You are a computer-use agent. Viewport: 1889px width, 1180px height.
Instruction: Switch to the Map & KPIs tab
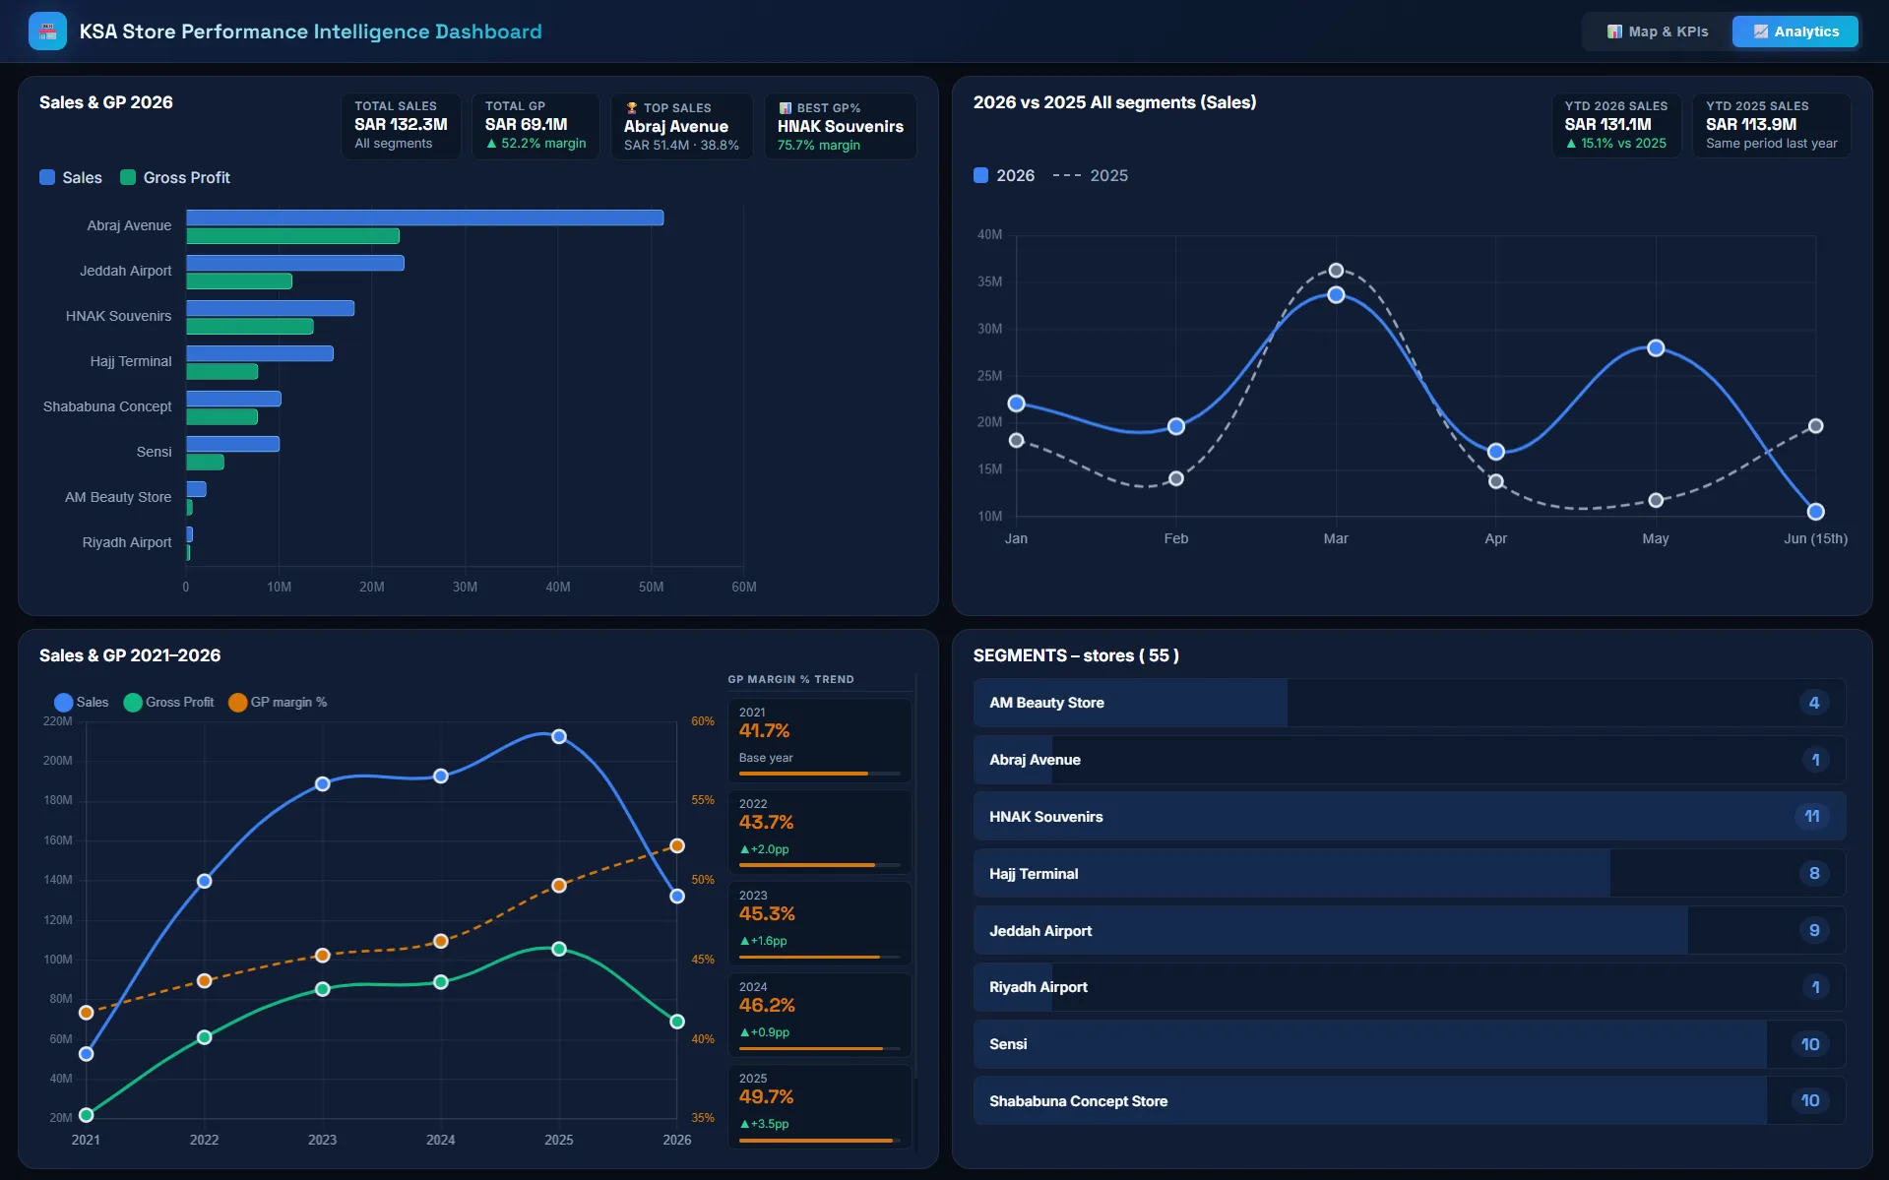(x=1658, y=31)
